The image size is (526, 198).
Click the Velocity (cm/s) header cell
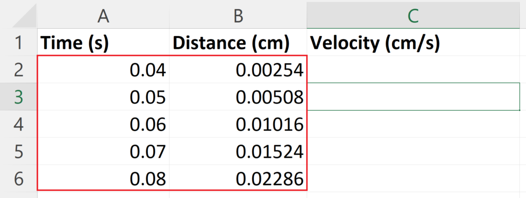click(x=414, y=43)
